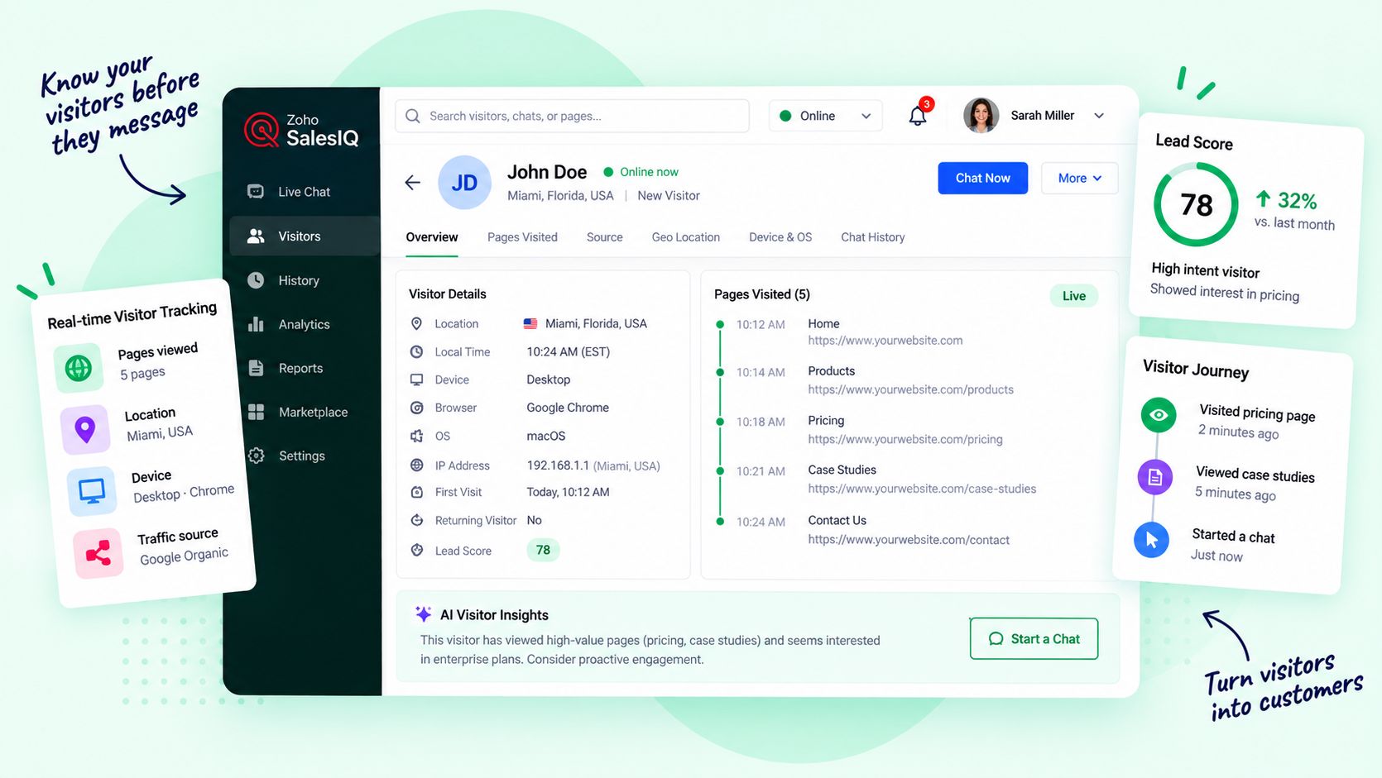Click the Lead Score 78 progress ring
Viewport: 1382px width, 778px height.
pyautogui.click(x=1196, y=204)
